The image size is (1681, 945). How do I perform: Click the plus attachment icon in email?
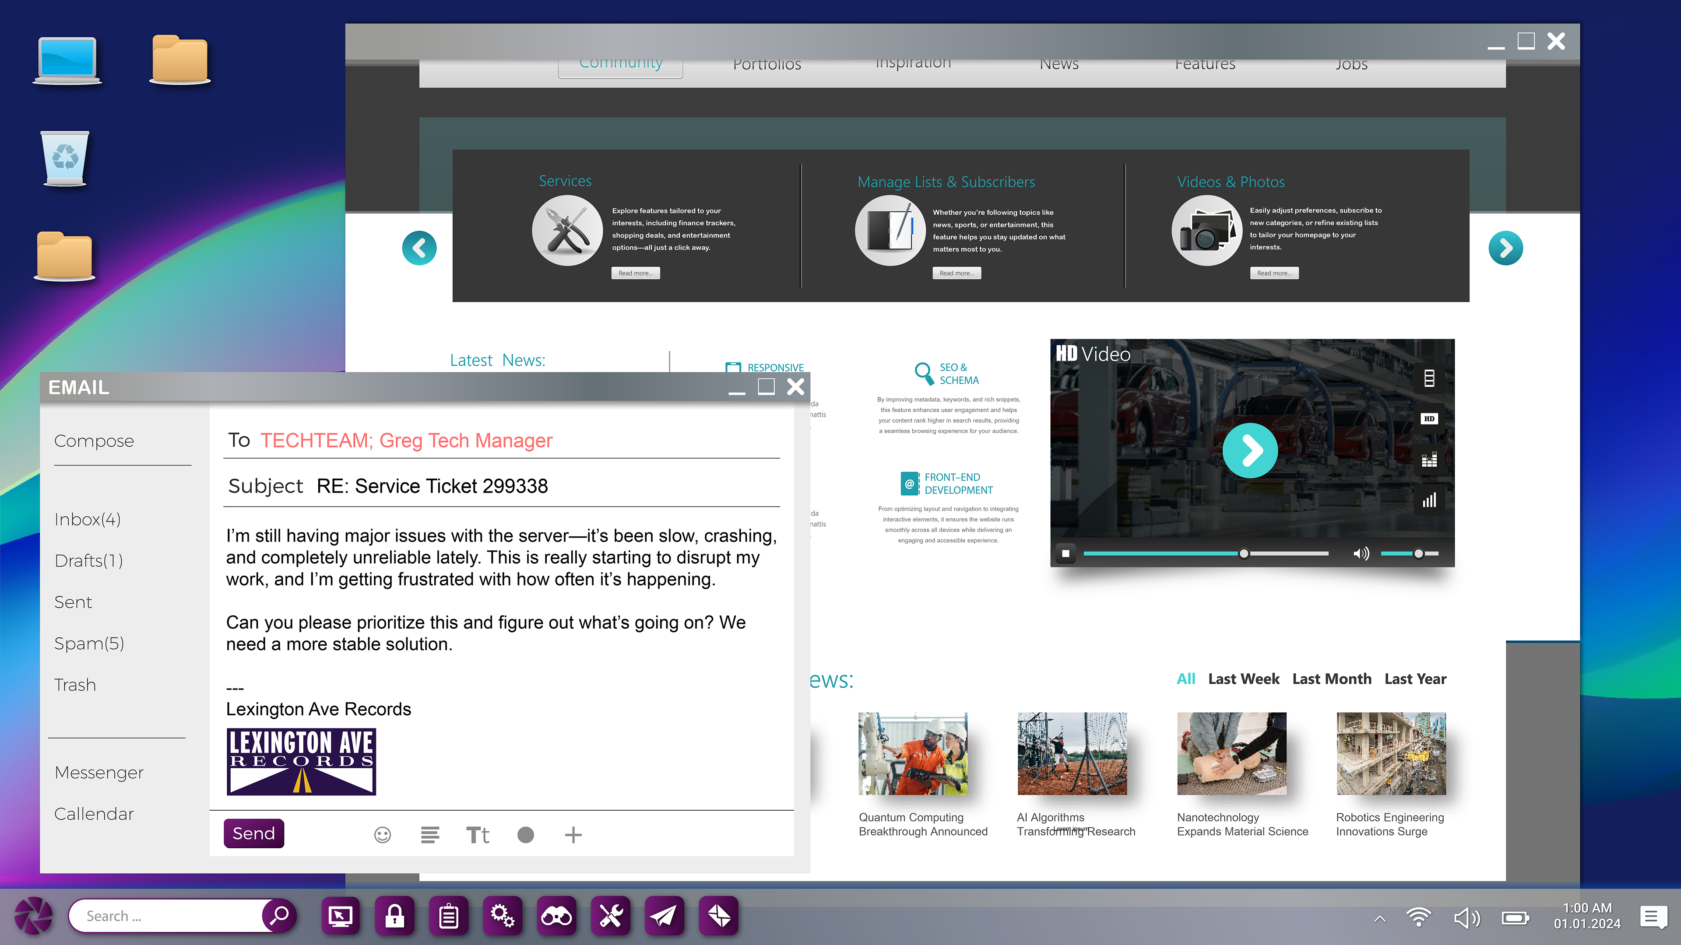[x=573, y=835]
